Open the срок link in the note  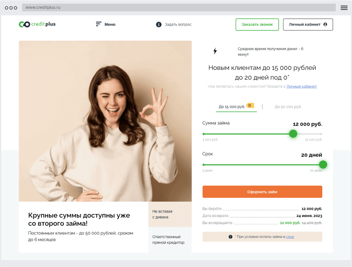(x=290, y=237)
